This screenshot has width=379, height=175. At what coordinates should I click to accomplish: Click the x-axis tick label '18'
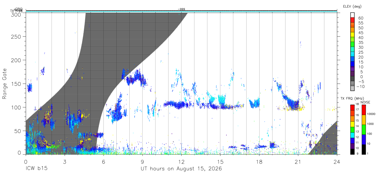tap(259, 162)
